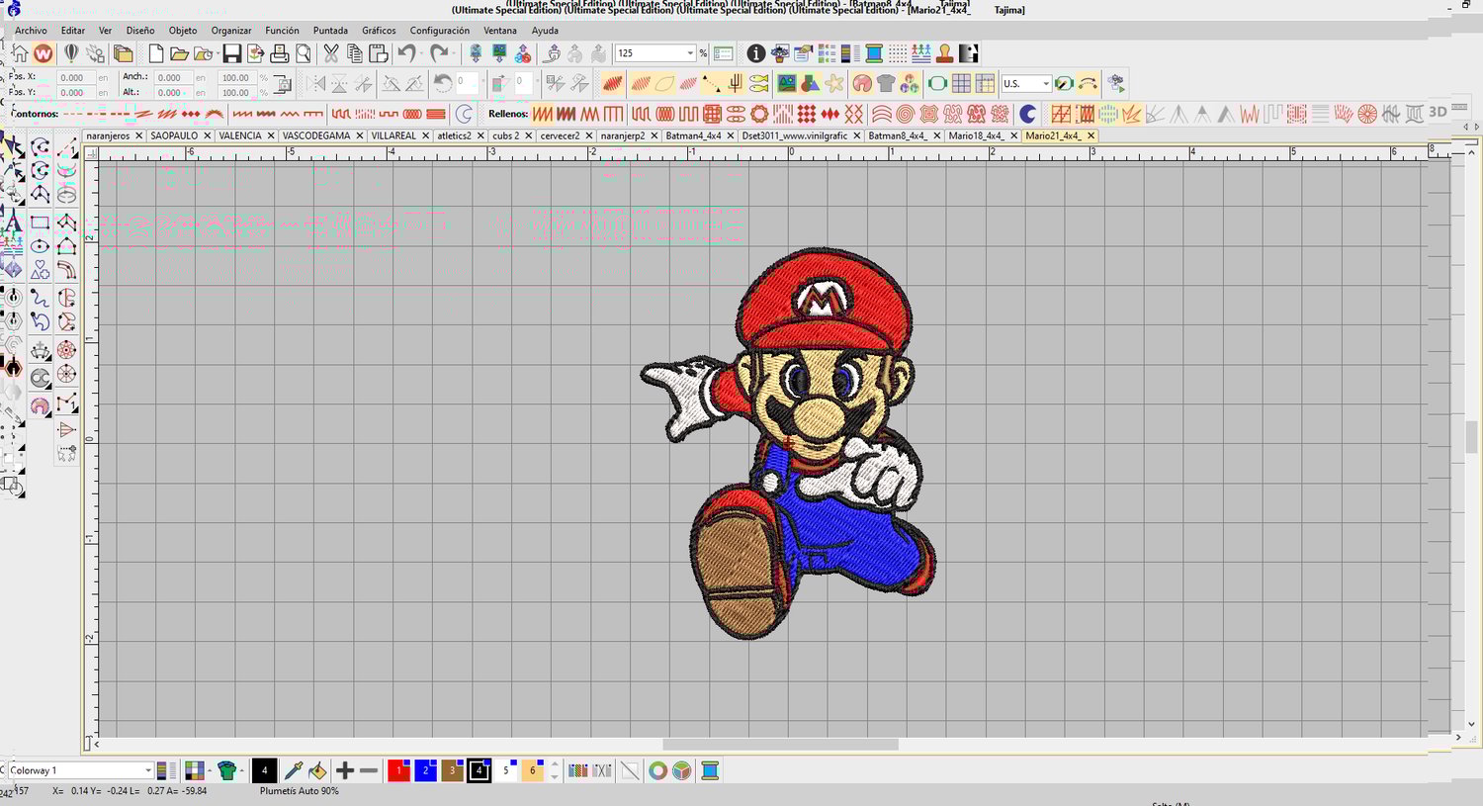Open the new blank design icon
This screenshot has width=1483, height=806.
click(x=155, y=53)
